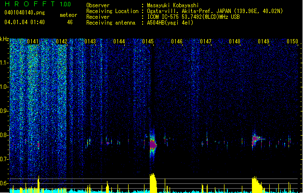Click the 0147 time marker
Image resolution: width=303 pixels, height=193 pixels.
206,41
